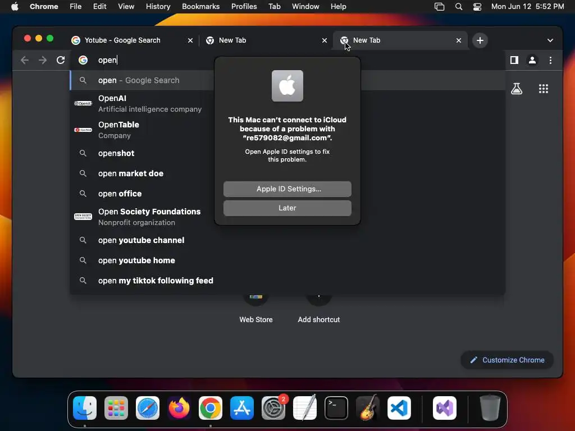Reload the current page
Viewport: 575px width, 431px height.
coord(61,60)
